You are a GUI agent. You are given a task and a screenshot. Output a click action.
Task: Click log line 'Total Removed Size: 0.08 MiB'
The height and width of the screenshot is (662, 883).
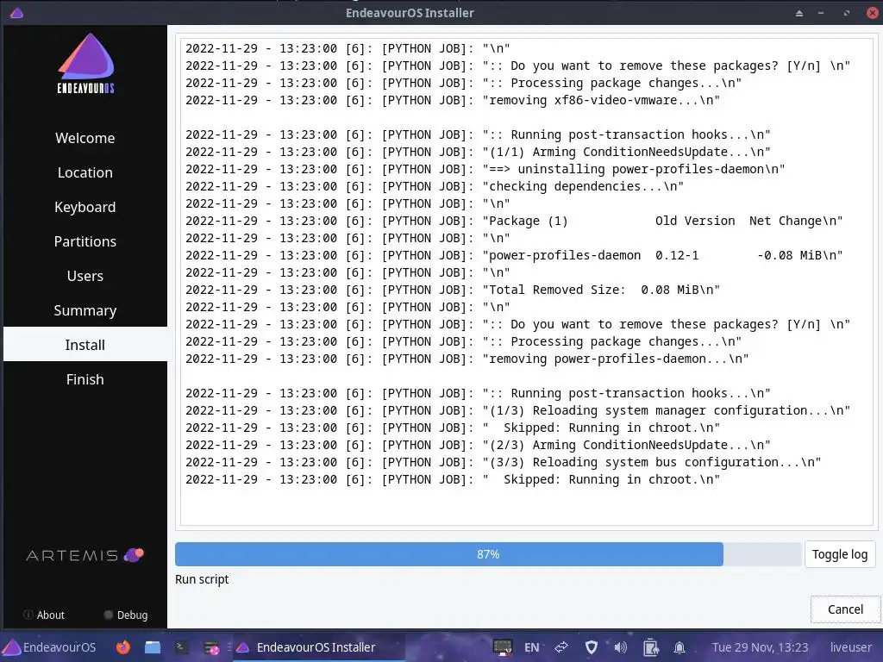pos(453,290)
